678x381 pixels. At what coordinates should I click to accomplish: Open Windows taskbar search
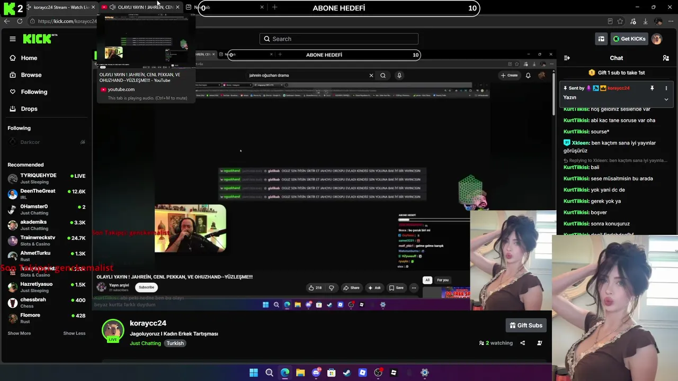[x=269, y=373]
